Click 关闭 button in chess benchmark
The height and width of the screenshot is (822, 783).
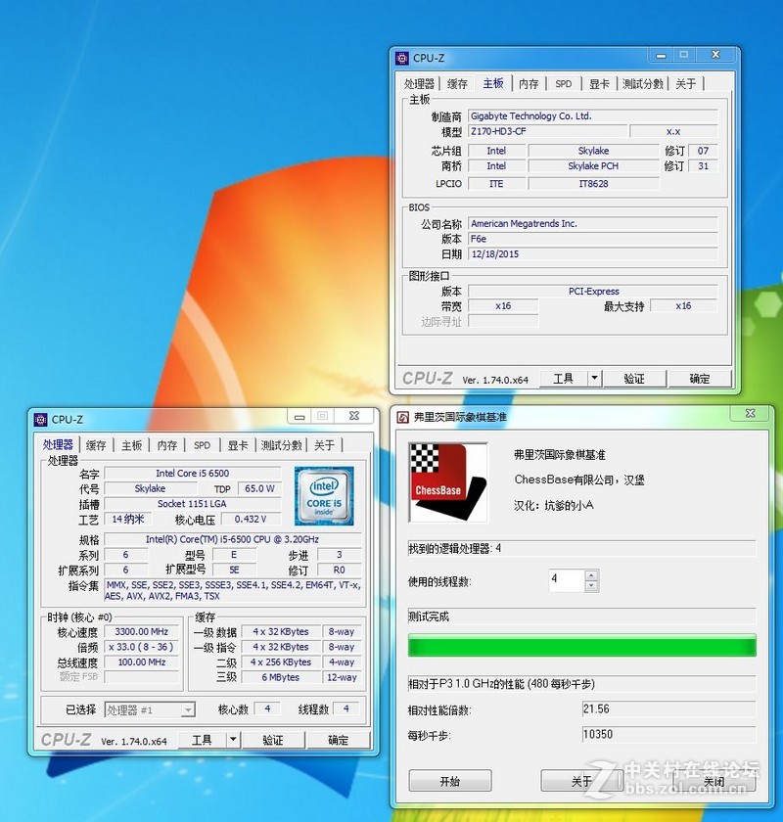coord(714,781)
